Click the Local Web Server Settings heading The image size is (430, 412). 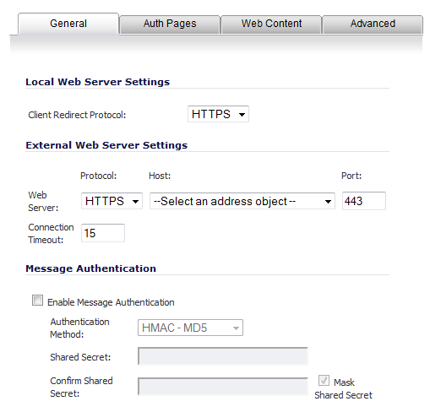[x=97, y=82]
